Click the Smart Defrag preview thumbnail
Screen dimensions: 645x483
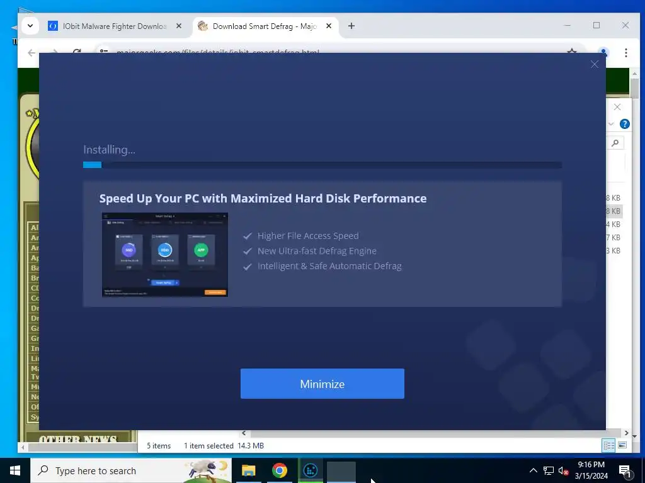tap(165, 255)
